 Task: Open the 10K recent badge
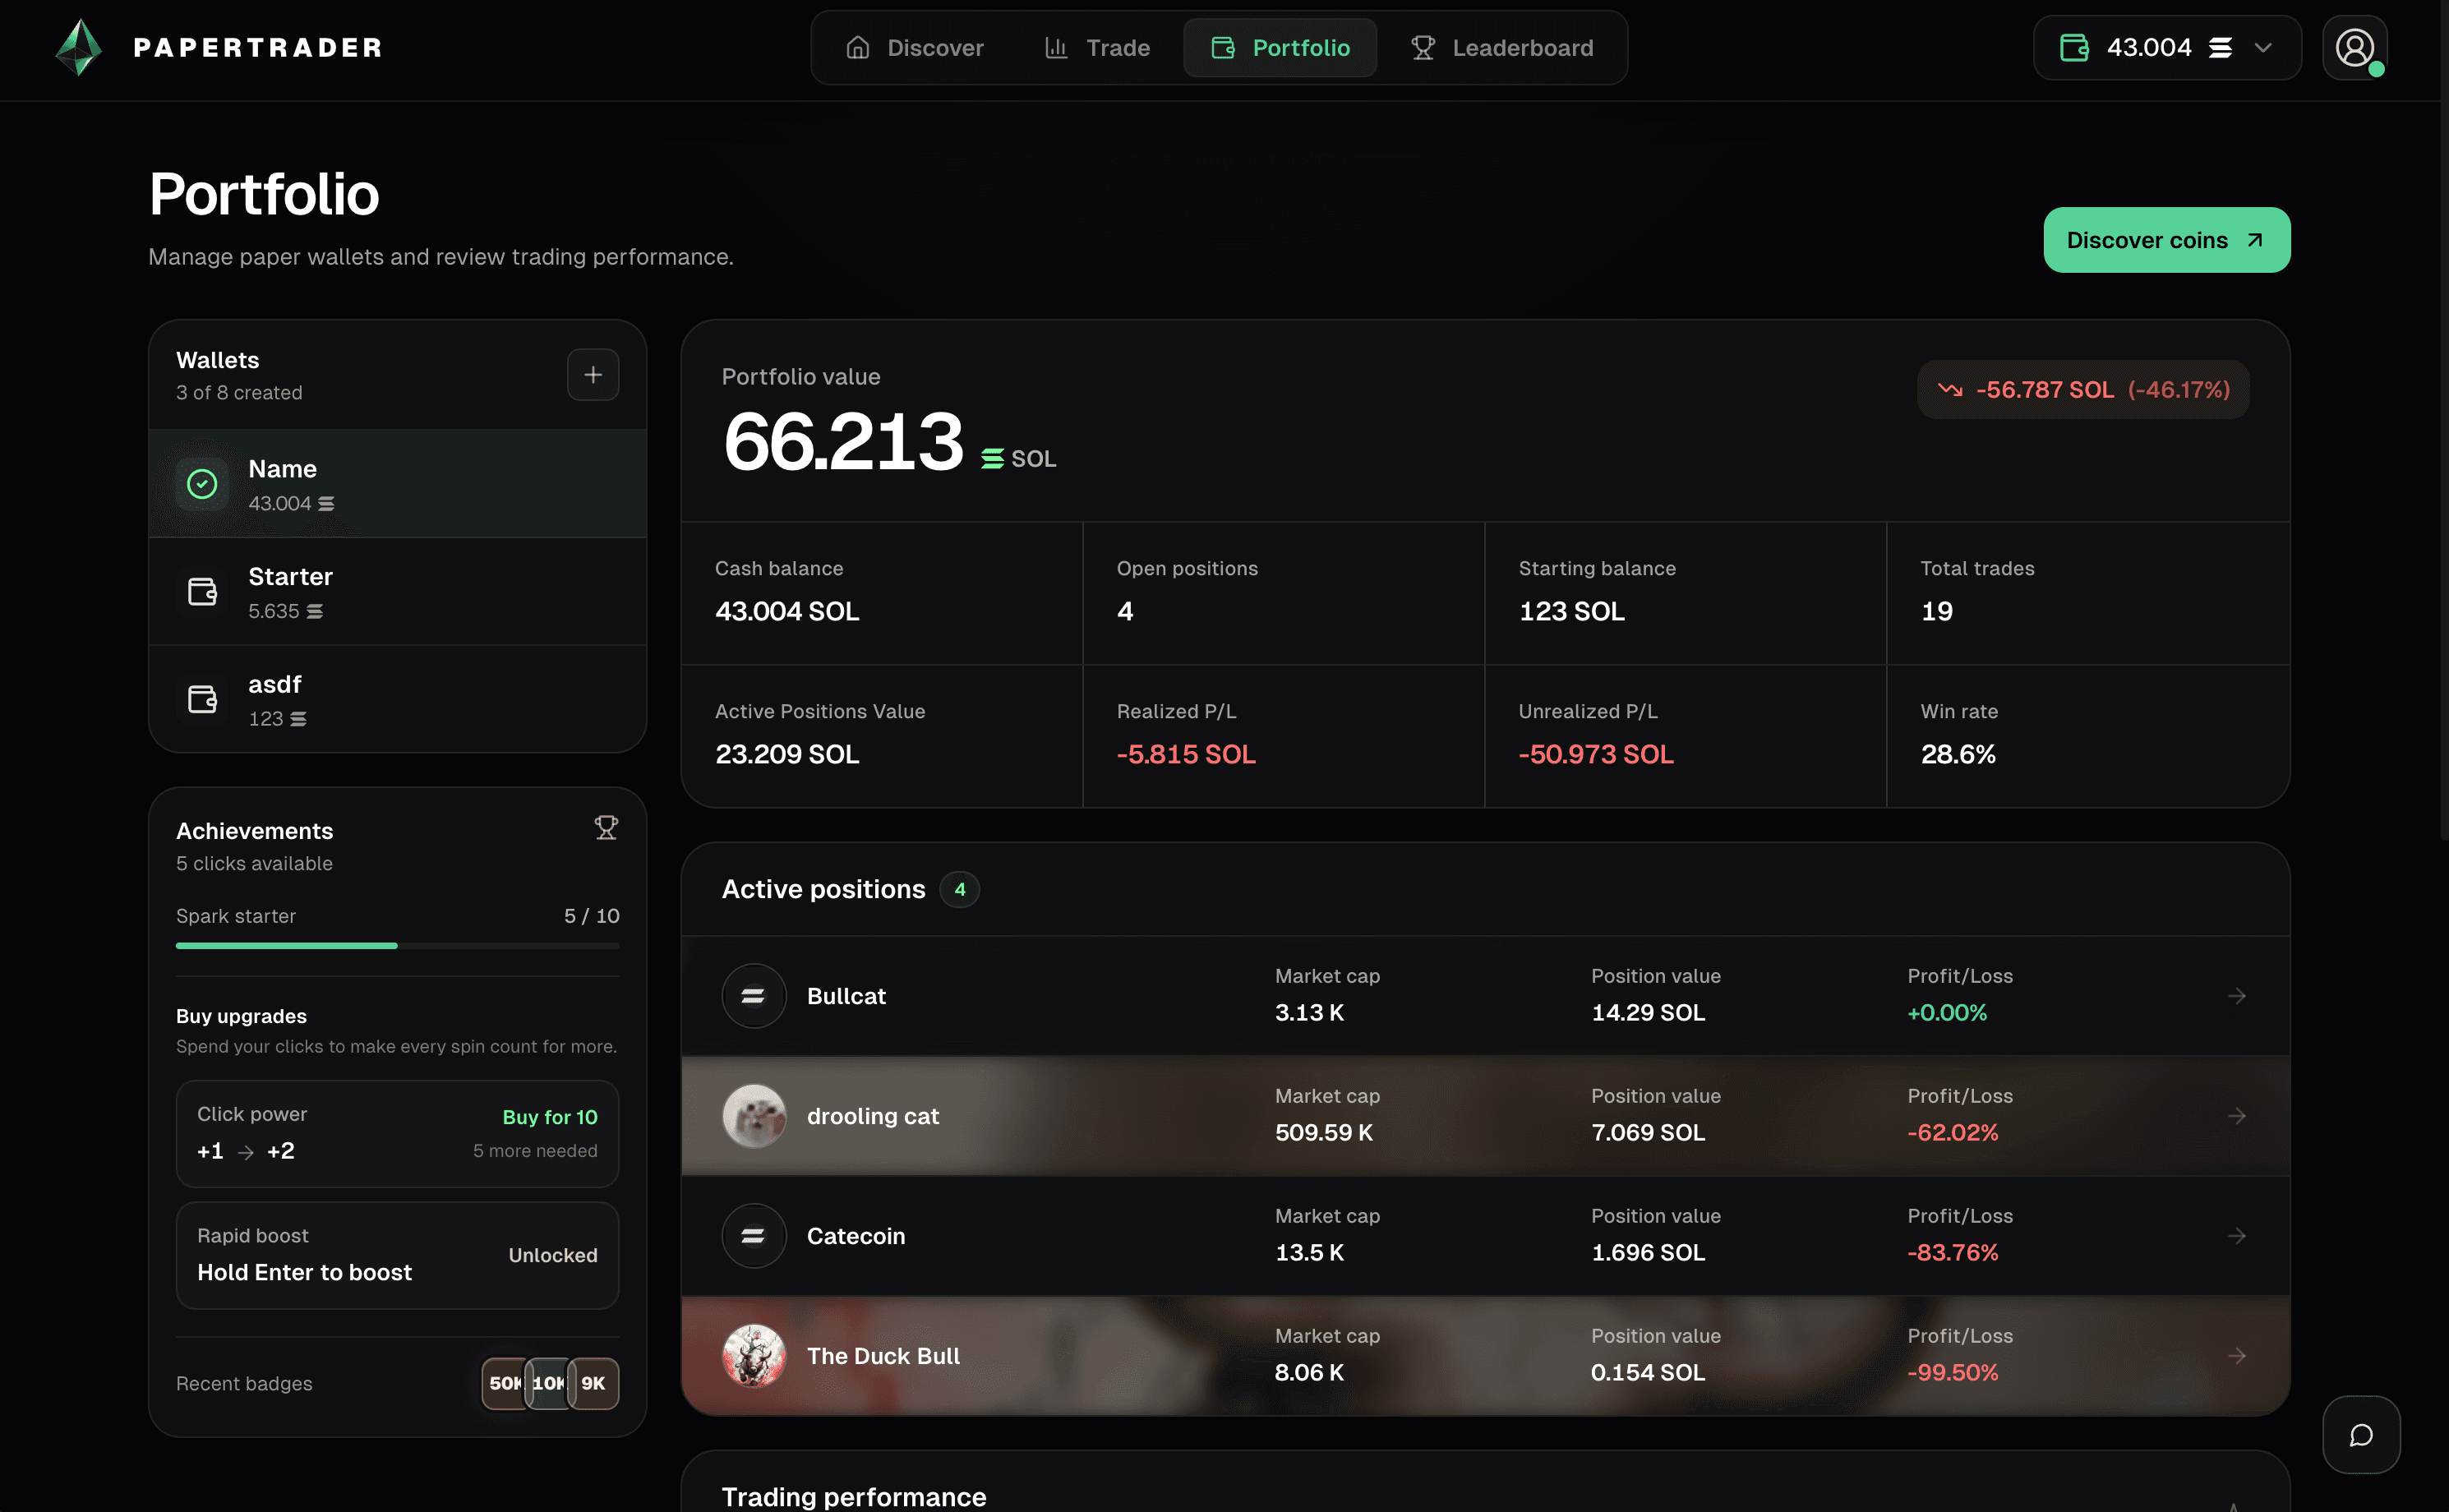(x=548, y=1384)
